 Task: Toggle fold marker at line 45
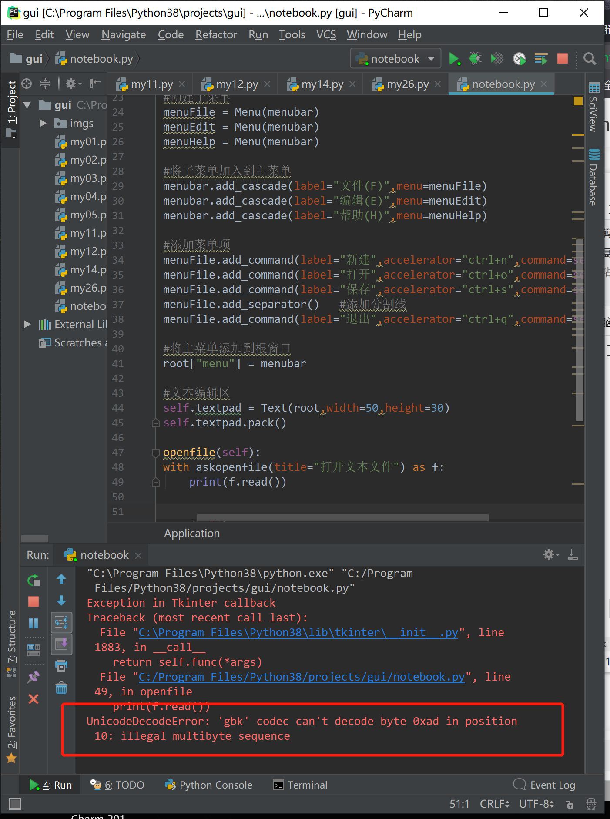coord(155,423)
